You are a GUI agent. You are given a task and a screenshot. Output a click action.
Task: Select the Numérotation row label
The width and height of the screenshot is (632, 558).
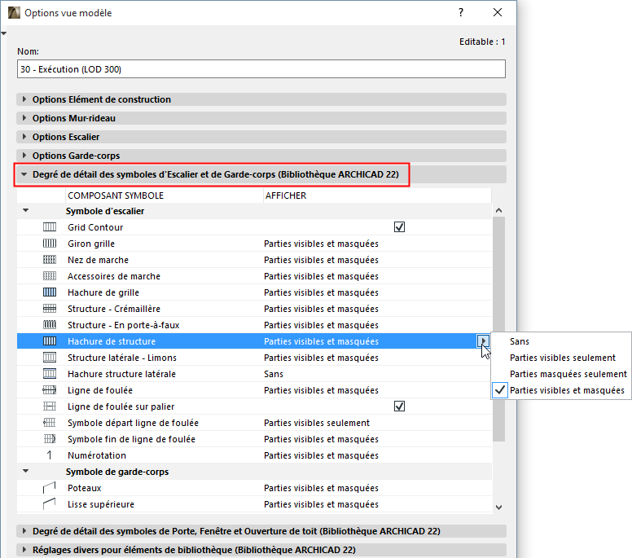click(97, 455)
